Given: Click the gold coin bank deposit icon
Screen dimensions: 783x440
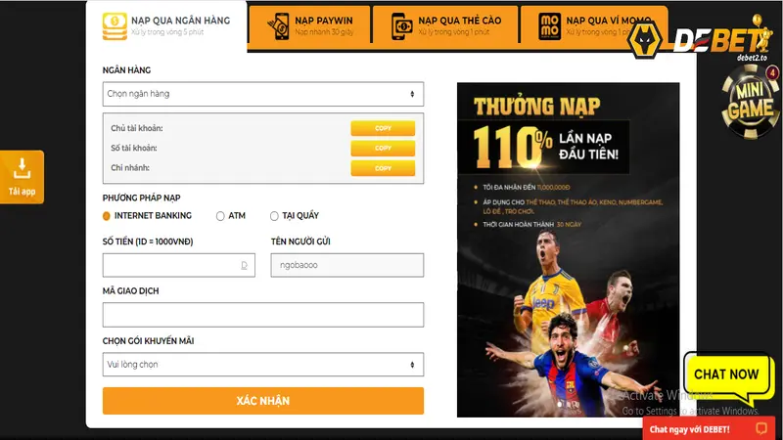Looking at the screenshot, I should coord(115,26).
